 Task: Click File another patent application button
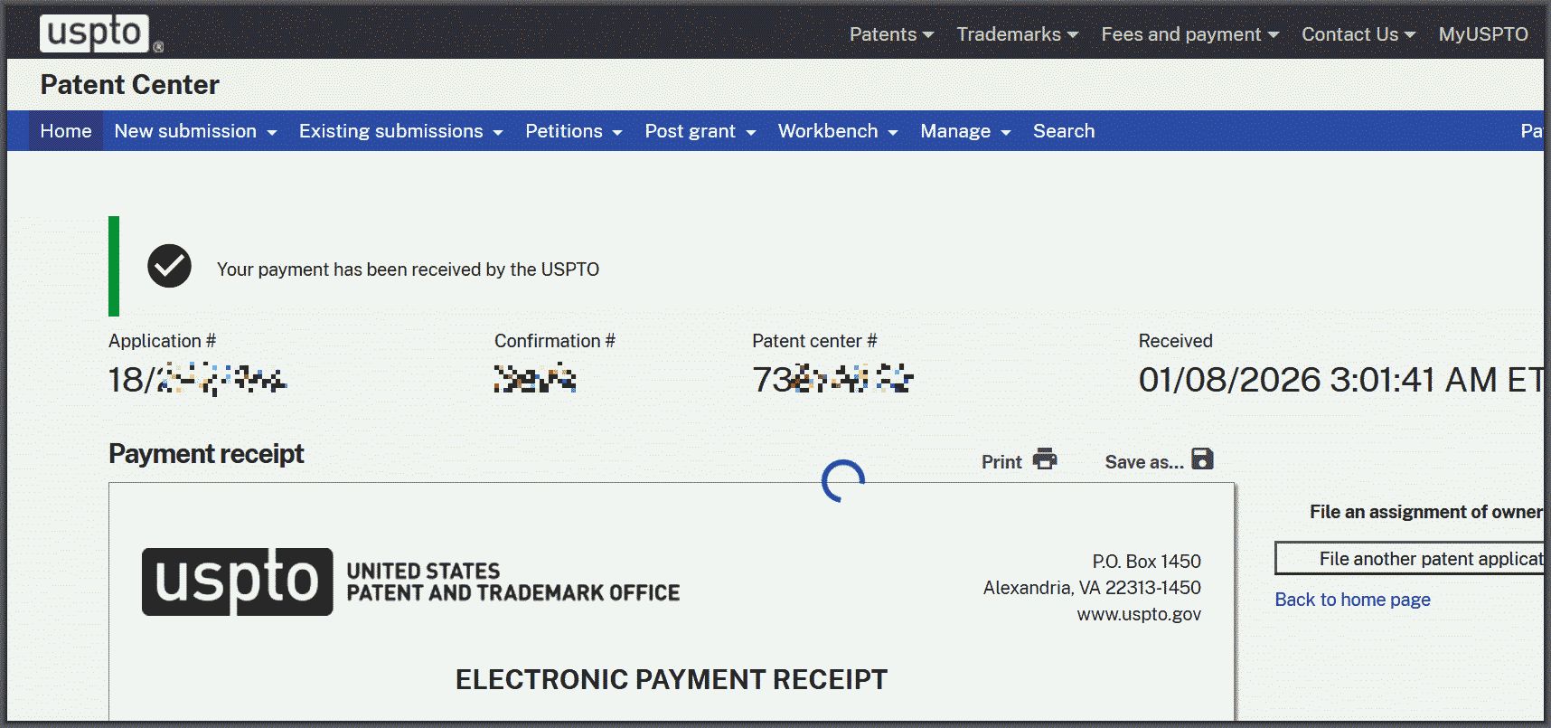(1410, 559)
